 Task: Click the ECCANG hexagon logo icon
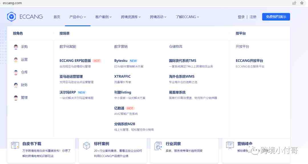[11, 17]
